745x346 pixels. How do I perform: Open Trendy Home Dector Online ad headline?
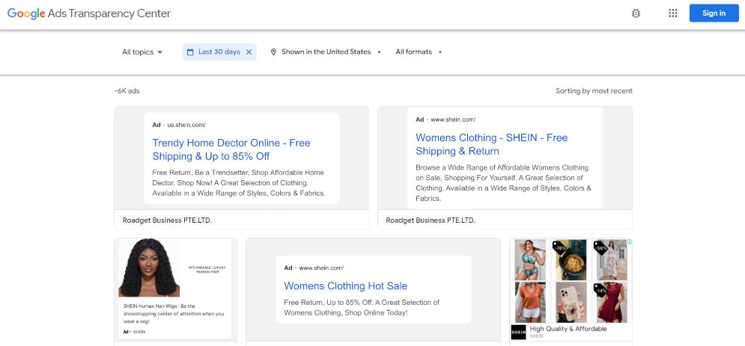[x=231, y=149]
